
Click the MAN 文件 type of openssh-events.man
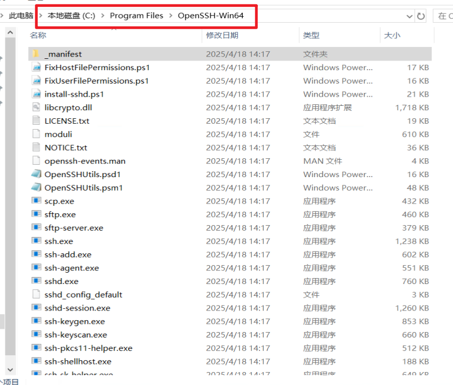pyautogui.click(x=322, y=161)
